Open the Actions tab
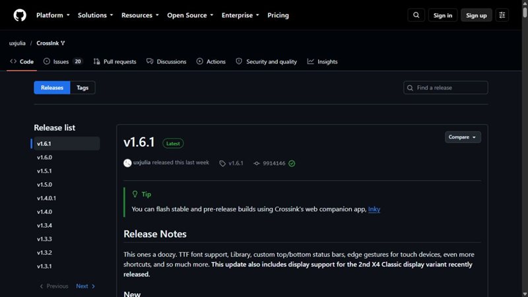528x297 pixels. pos(211,61)
